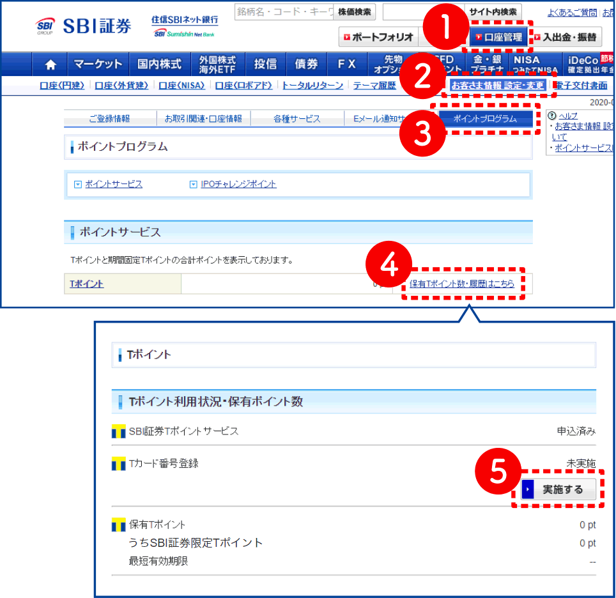Click arrow icon beside IPOチャレンジポイント link
616x598 pixels.
coord(193,184)
